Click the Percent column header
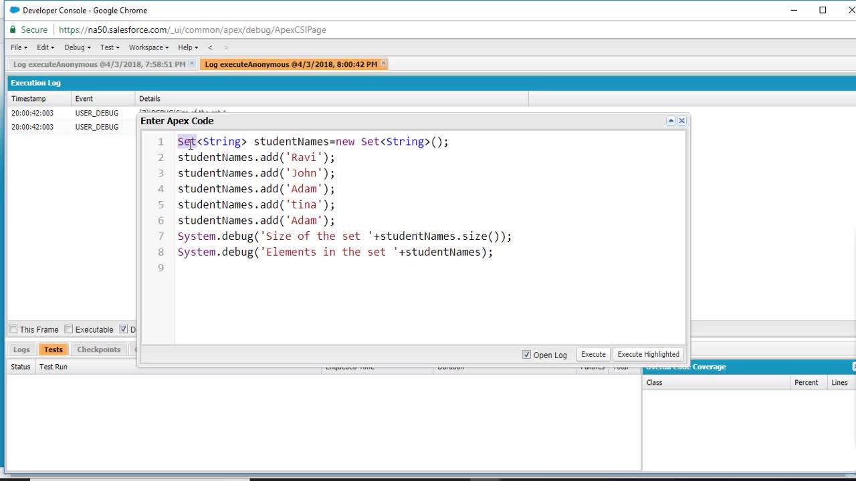This screenshot has height=481, width=856. pos(809,383)
